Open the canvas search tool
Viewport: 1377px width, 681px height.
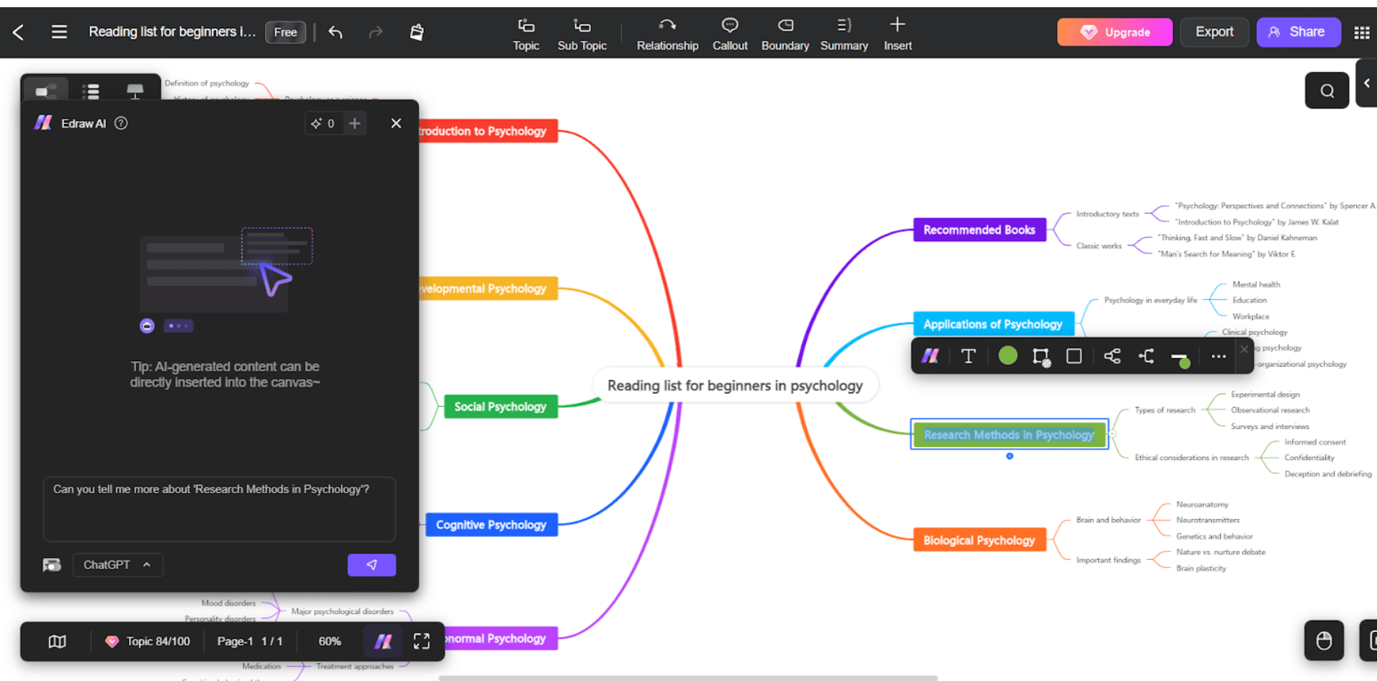[1327, 90]
